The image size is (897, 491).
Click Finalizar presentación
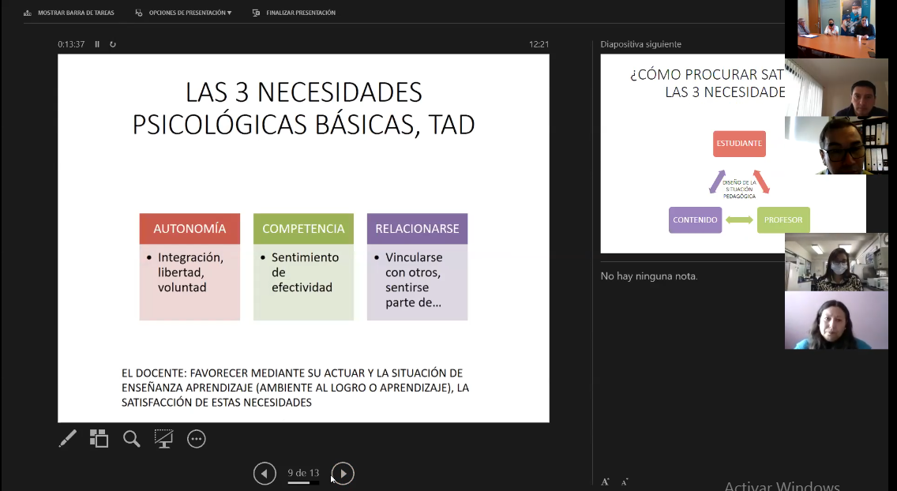294,13
